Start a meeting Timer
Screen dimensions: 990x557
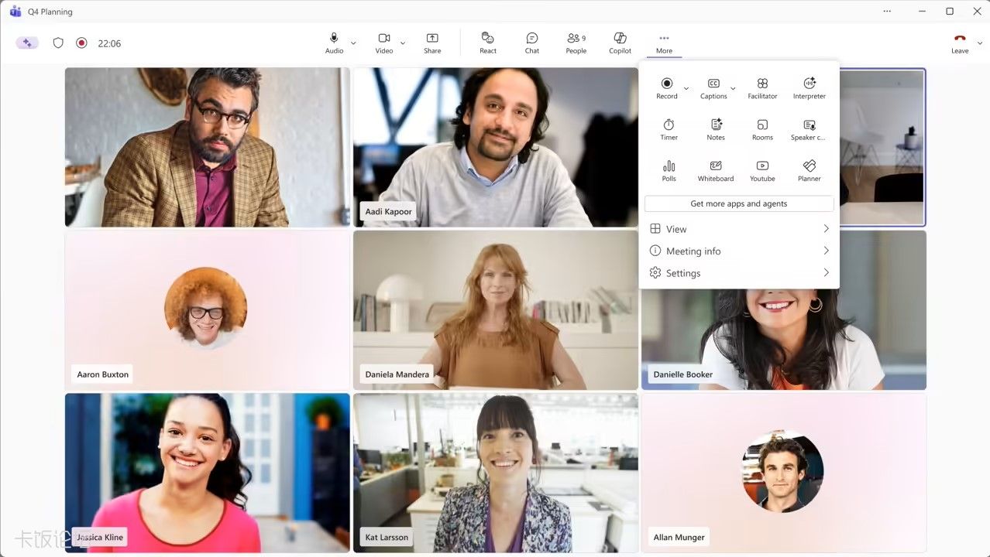click(669, 129)
